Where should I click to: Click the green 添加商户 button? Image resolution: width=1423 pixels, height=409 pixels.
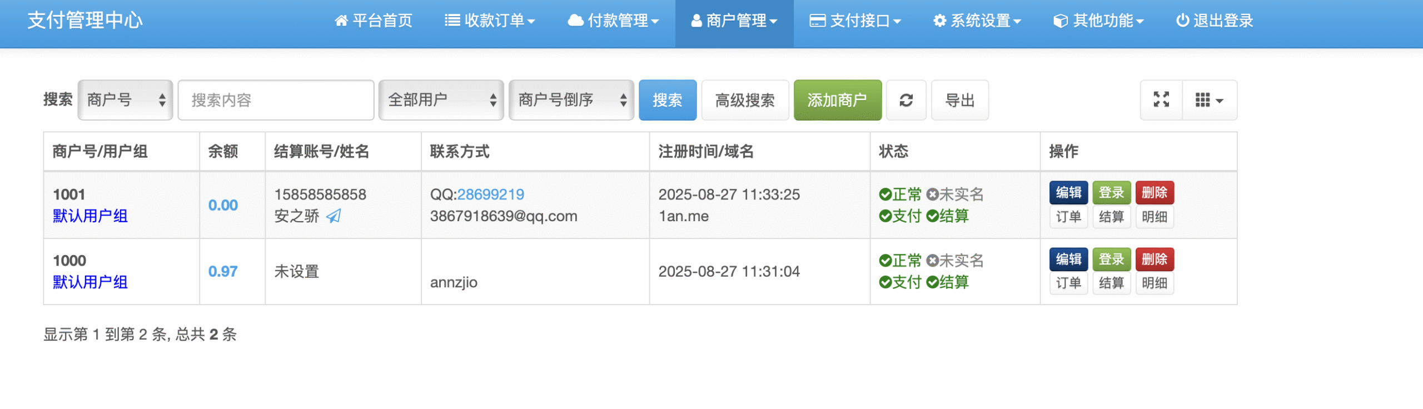[x=837, y=100]
